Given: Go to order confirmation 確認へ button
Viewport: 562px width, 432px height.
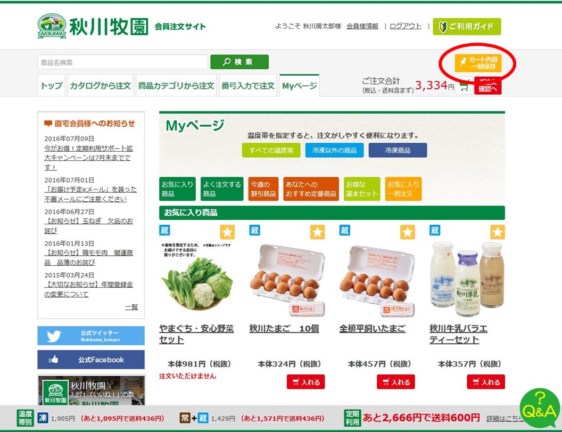Looking at the screenshot, I should click(487, 86).
